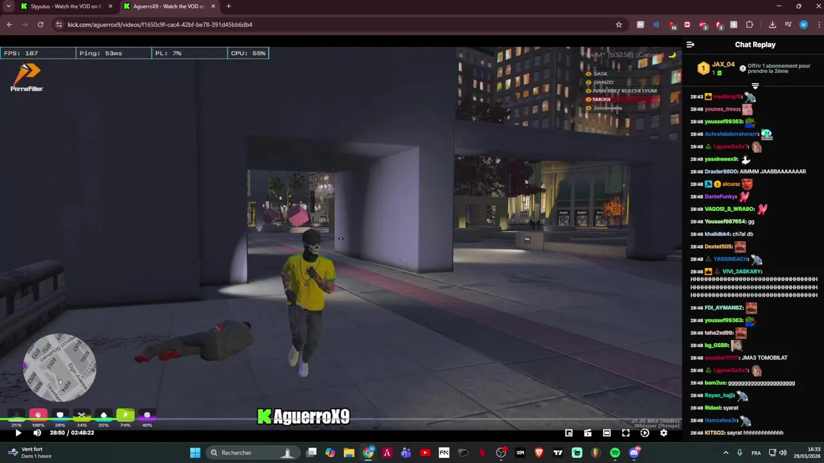
Task: Open the Extensions puzzle menu
Action: click(749, 24)
